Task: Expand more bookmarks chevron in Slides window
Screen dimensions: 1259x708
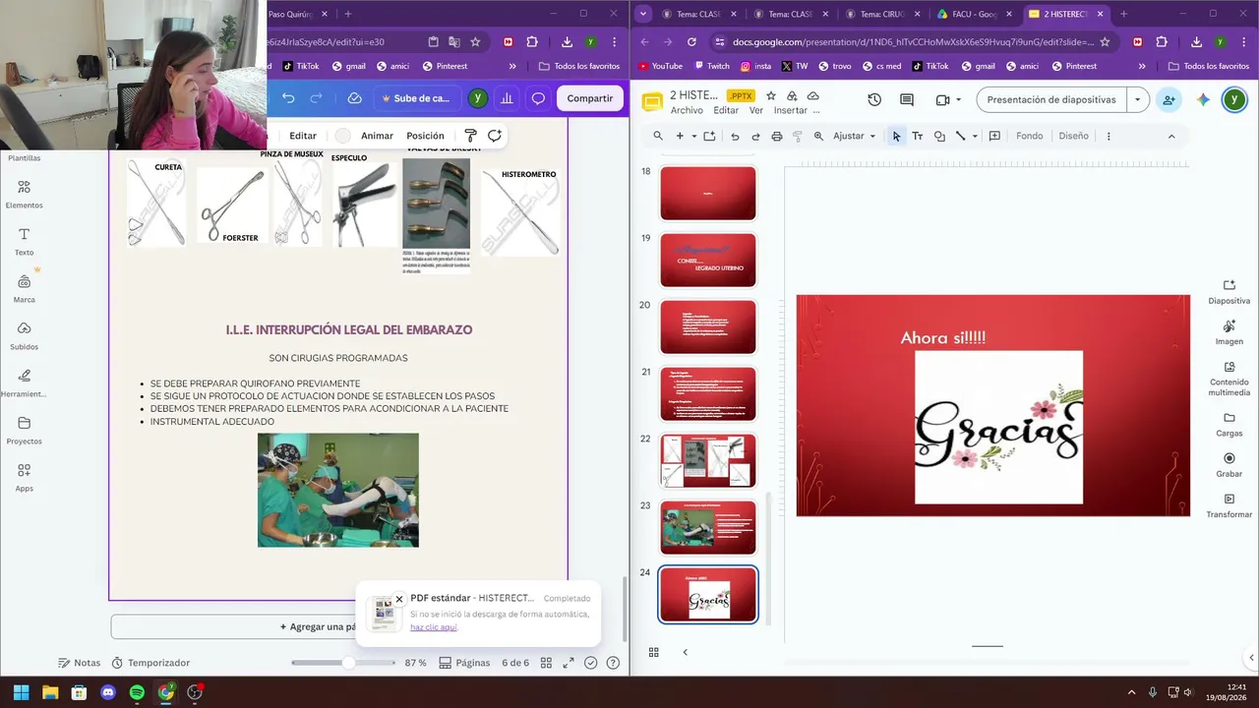Action: pyautogui.click(x=1142, y=66)
